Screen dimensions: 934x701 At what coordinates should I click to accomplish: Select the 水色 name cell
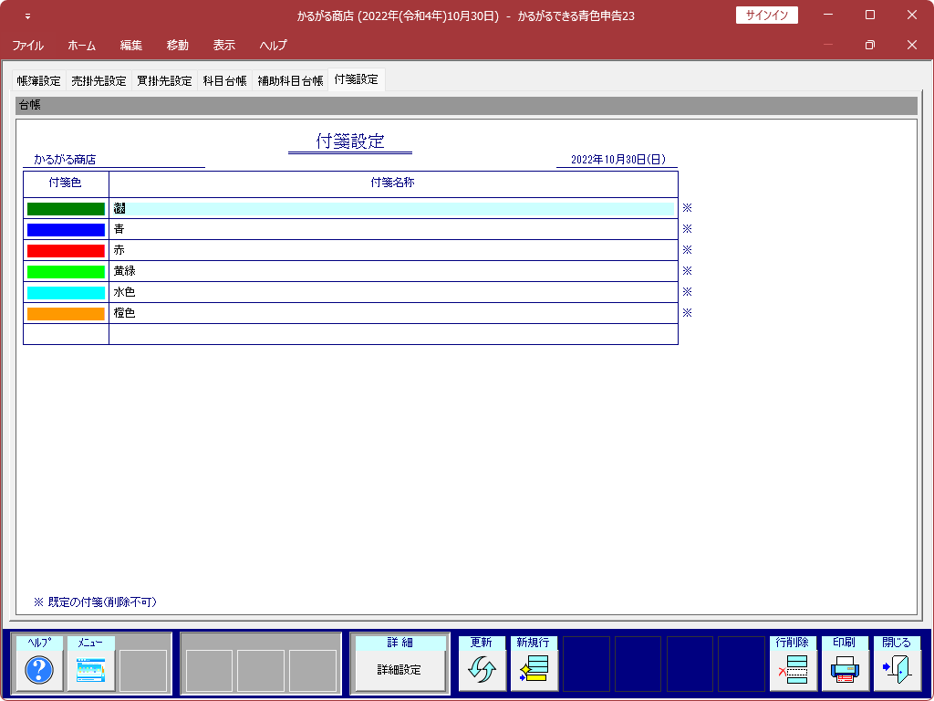click(x=394, y=292)
